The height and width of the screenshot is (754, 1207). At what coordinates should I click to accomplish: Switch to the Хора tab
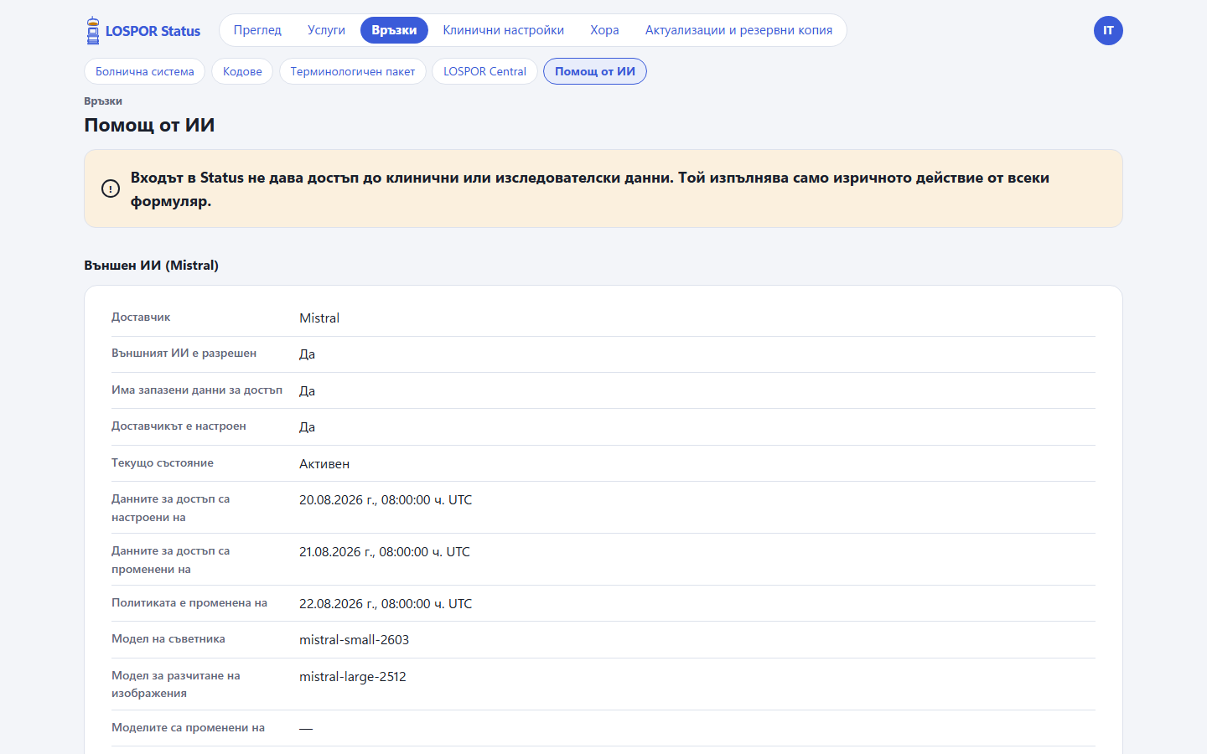(604, 30)
